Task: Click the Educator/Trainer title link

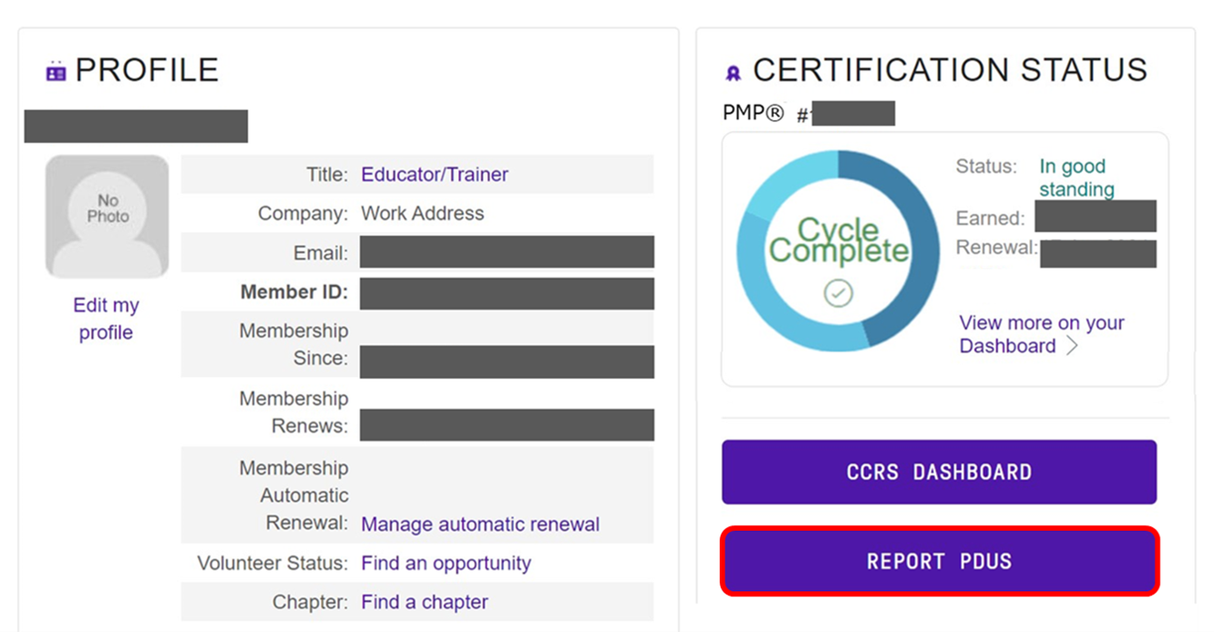Action: 435,175
